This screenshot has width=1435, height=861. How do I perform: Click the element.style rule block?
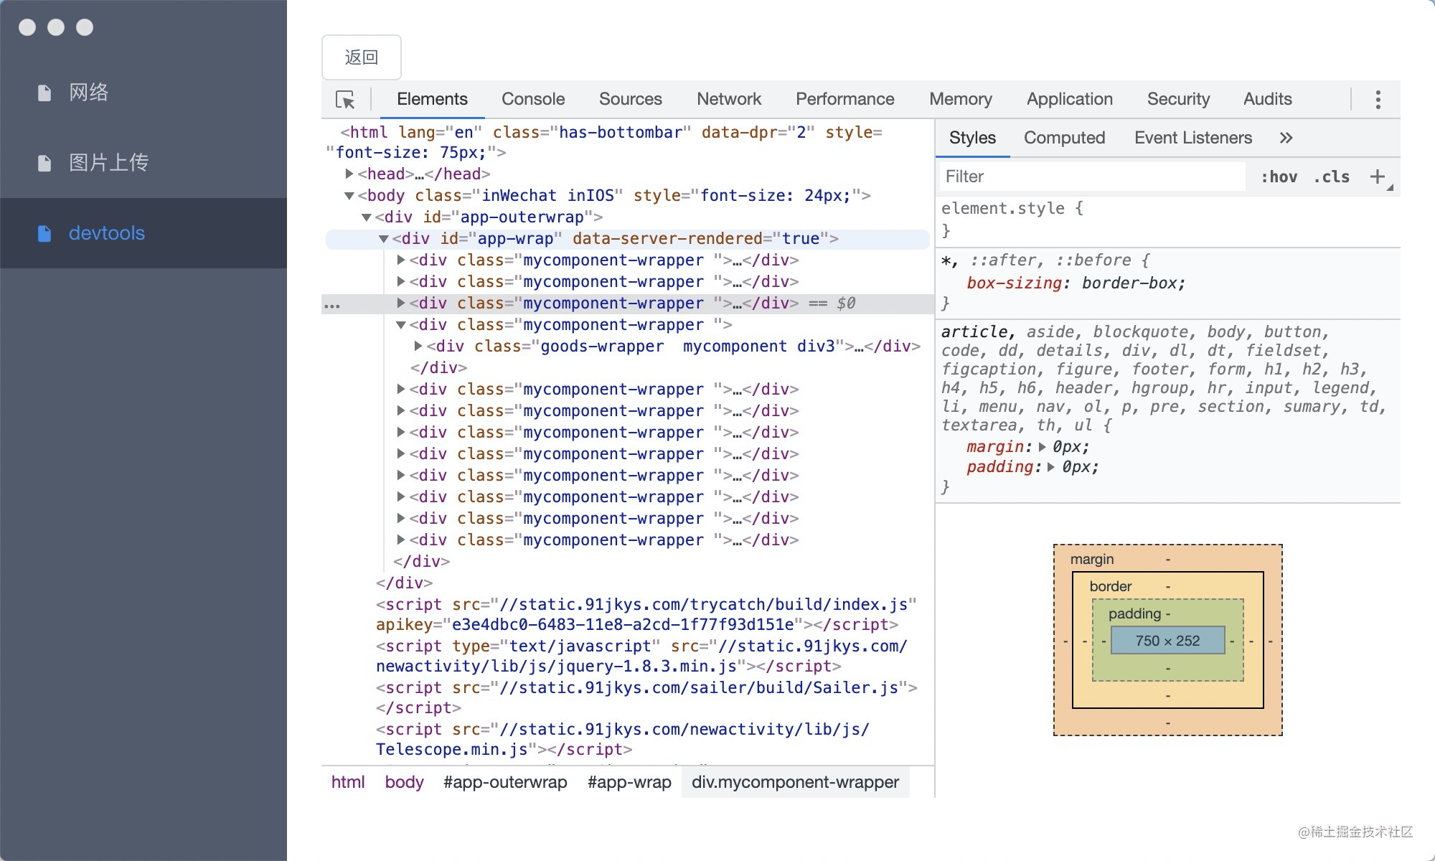tap(1168, 220)
